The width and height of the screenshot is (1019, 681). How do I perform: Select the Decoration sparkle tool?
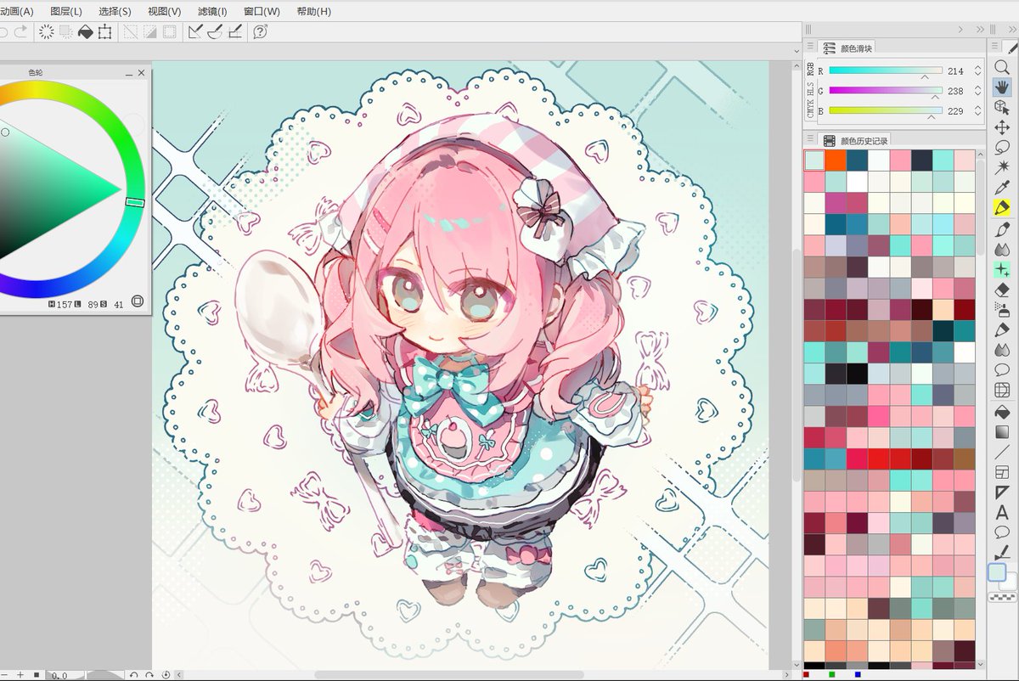1002,269
